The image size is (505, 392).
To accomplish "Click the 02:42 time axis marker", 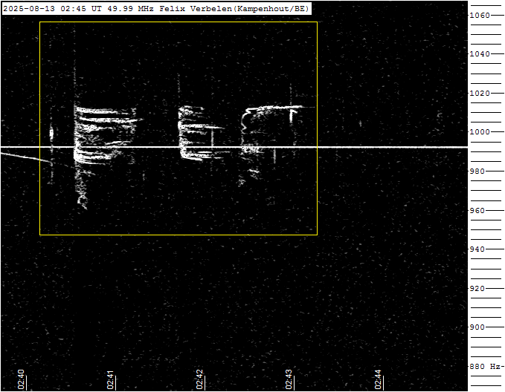I will pos(199,379).
